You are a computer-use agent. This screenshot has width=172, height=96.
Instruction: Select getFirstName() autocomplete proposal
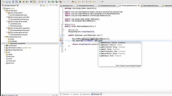click(120, 47)
